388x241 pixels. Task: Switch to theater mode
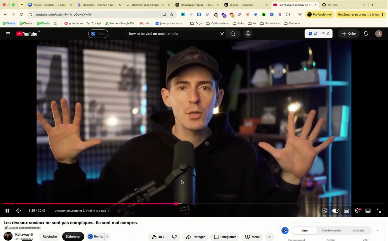click(368, 211)
